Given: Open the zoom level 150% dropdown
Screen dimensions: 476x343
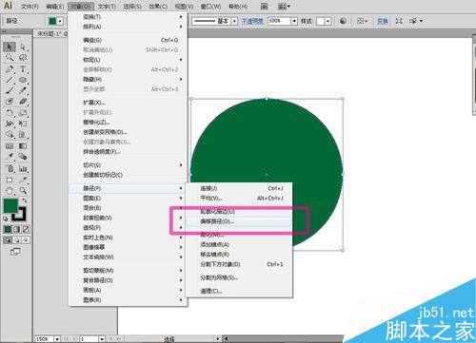Looking at the screenshot, I should point(57,339).
